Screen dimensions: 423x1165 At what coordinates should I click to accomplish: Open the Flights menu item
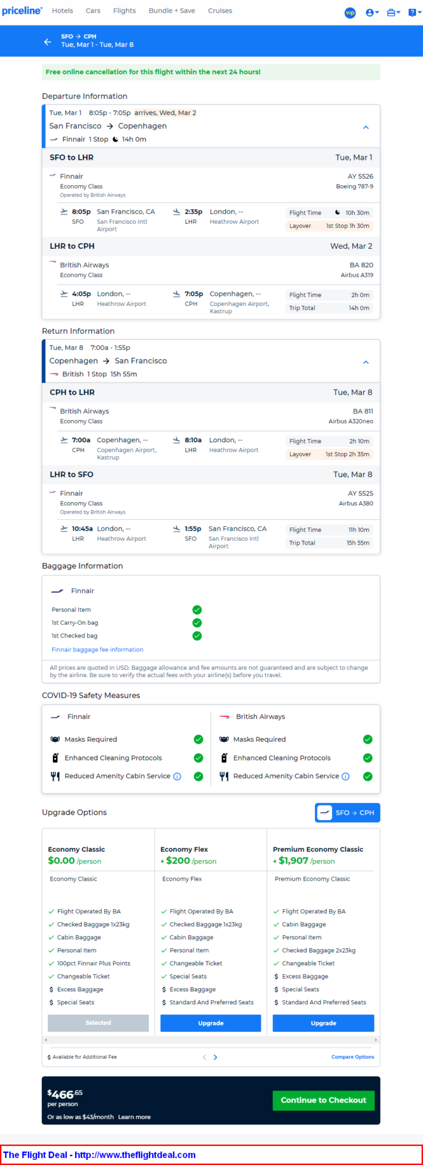click(124, 11)
